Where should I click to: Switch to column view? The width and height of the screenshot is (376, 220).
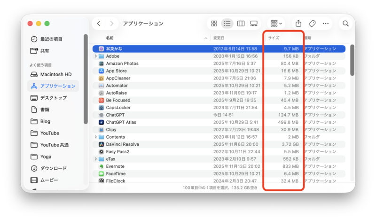pos(241,24)
